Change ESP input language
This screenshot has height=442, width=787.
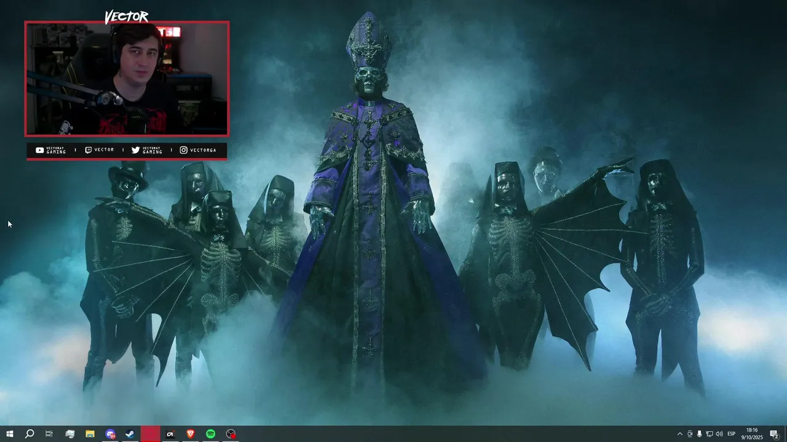pos(732,434)
